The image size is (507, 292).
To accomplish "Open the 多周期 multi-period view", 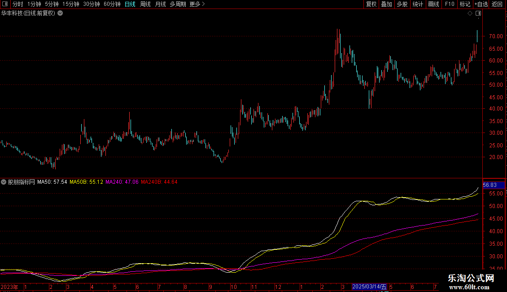I will [178, 4].
